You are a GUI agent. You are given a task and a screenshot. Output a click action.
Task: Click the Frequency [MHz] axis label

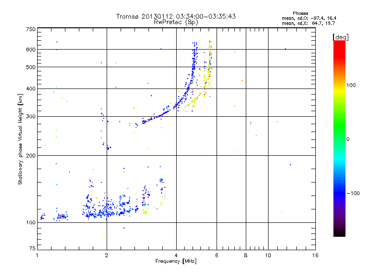[176, 261]
